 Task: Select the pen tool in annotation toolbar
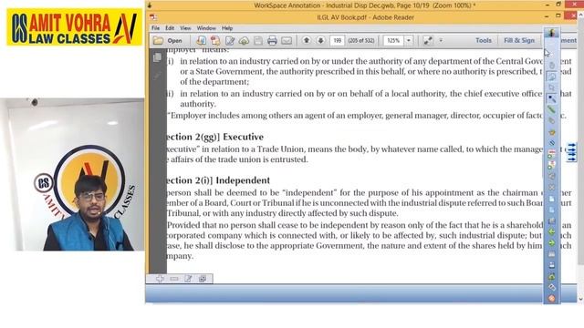point(551,98)
